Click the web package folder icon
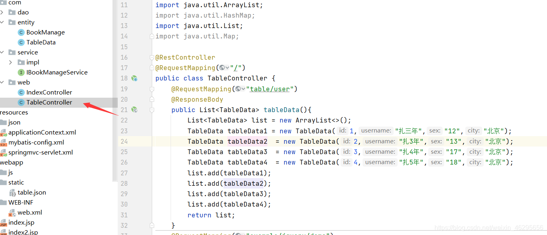The height and width of the screenshot is (235, 547). [12, 82]
